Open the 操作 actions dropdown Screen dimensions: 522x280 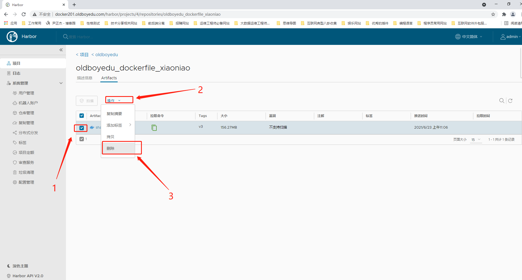114,100
